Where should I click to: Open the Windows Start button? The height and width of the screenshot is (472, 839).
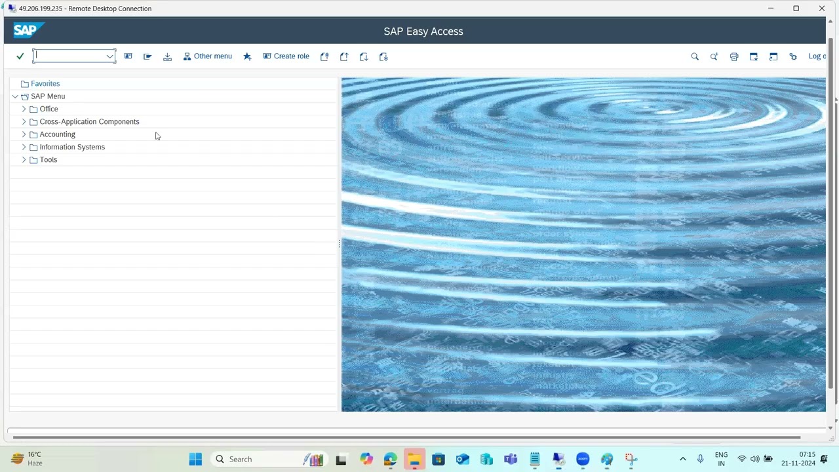point(195,460)
